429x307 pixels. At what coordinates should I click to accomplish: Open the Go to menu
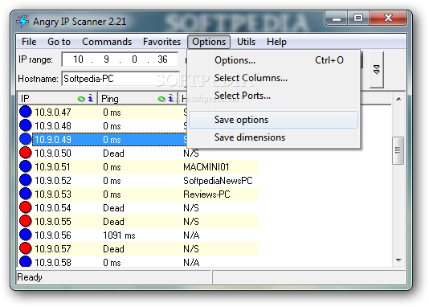(59, 42)
